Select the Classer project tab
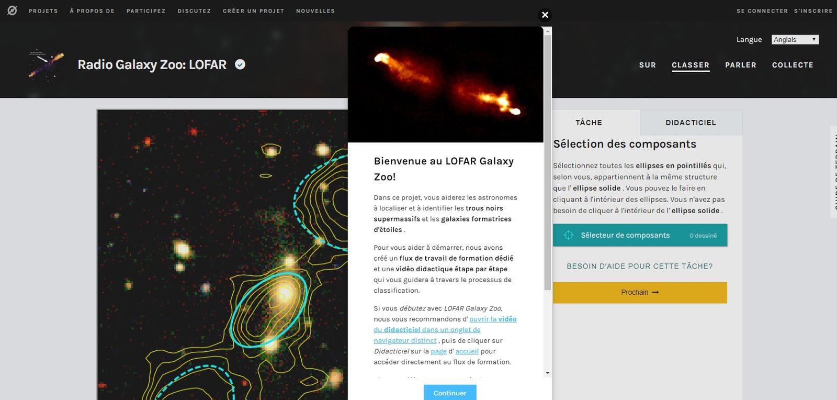The width and height of the screenshot is (837, 400). tap(691, 65)
